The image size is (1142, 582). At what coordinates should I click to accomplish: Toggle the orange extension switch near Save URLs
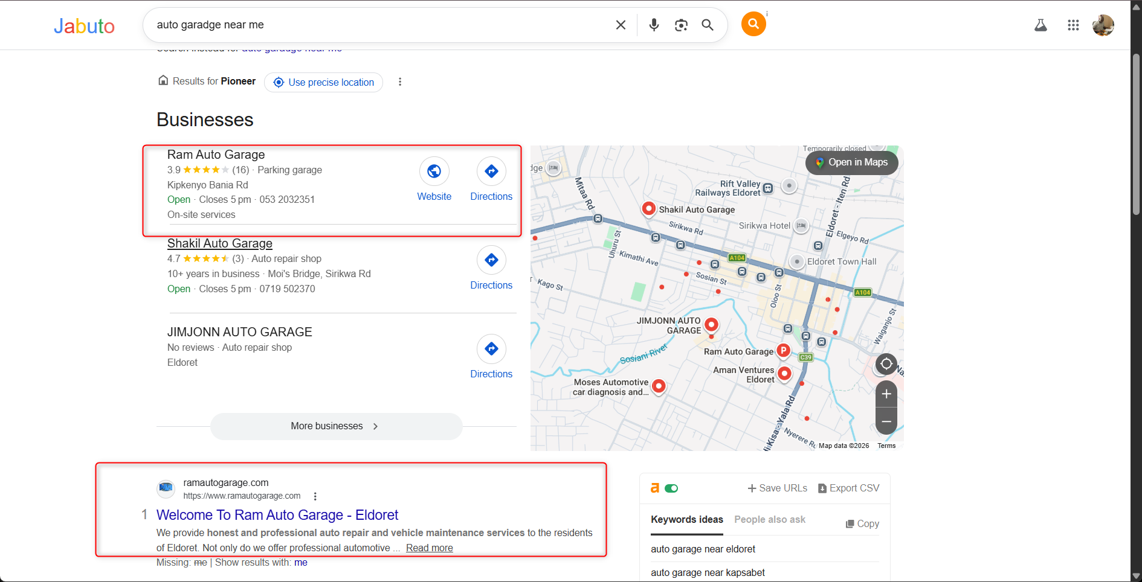click(x=672, y=488)
